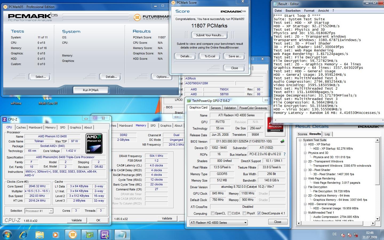The width and height of the screenshot is (384, 240).
Task: Switch to Notepad editor taskbar button
Action: click(x=122, y=235)
